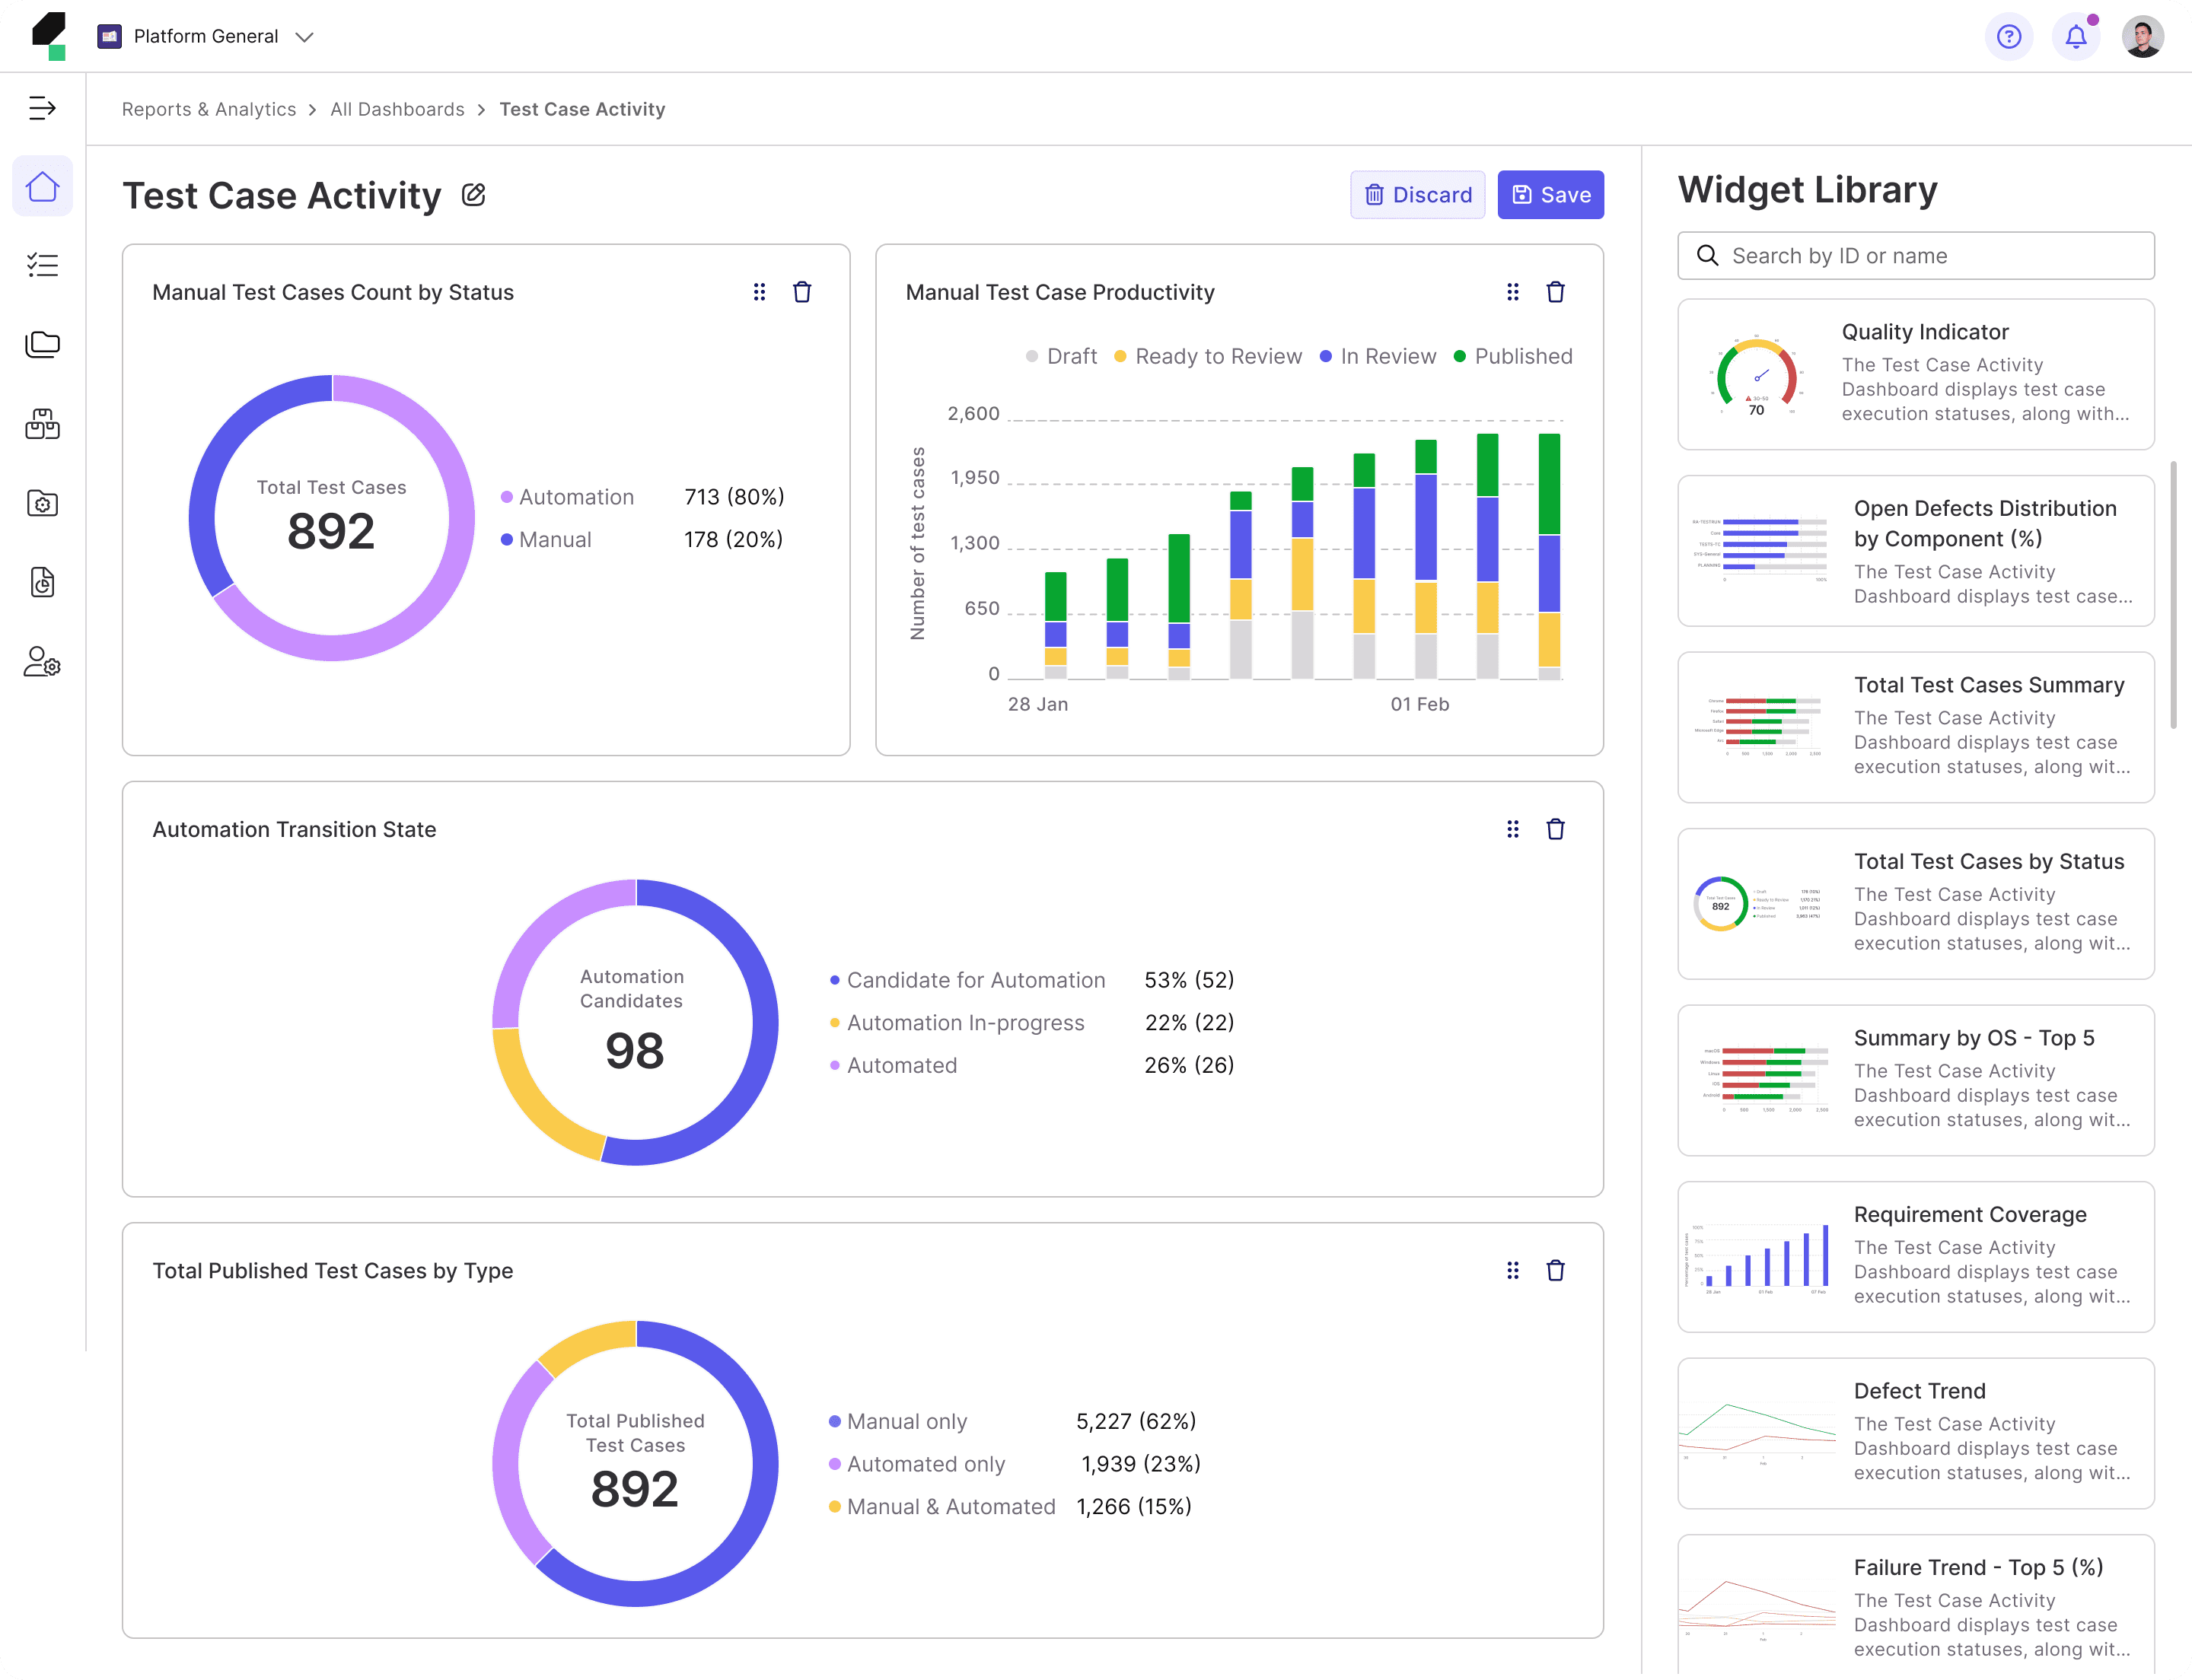Open the home icon in sidebar

click(42, 187)
